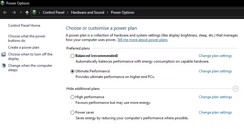The image size is (244, 129).
Task: Click the sleep moon icon in sidebar
Action: tap(4, 66)
